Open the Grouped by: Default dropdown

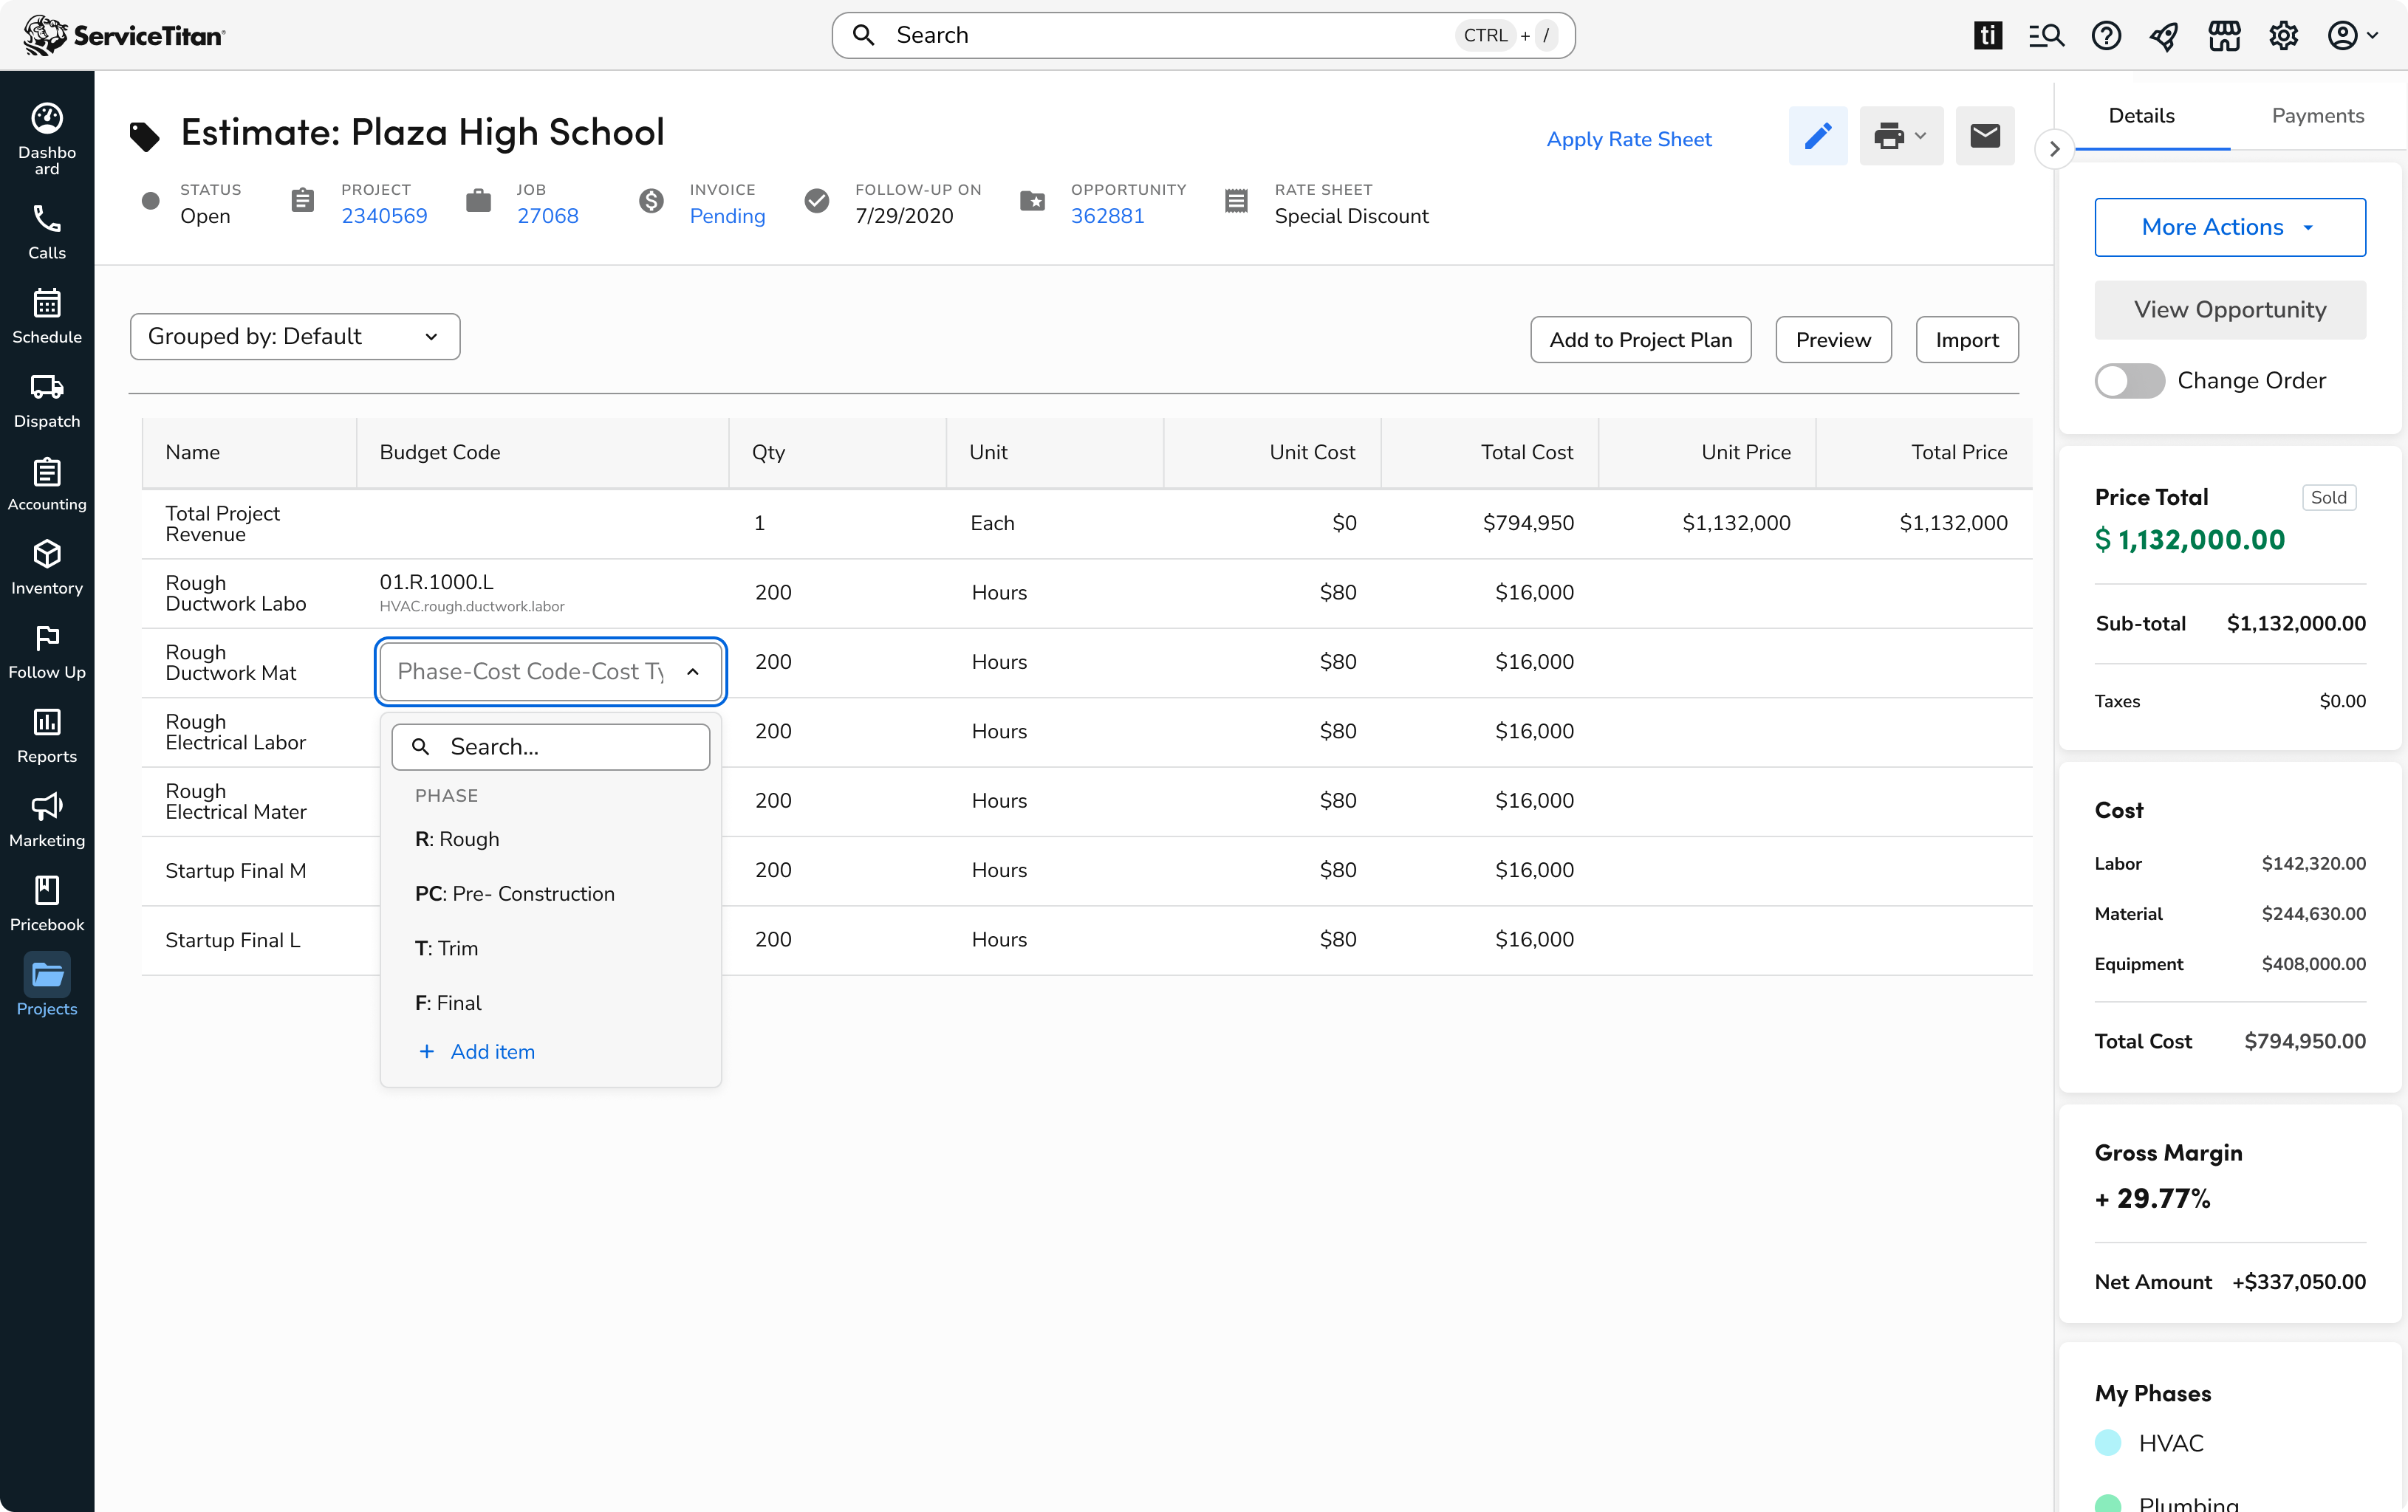tap(295, 337)
